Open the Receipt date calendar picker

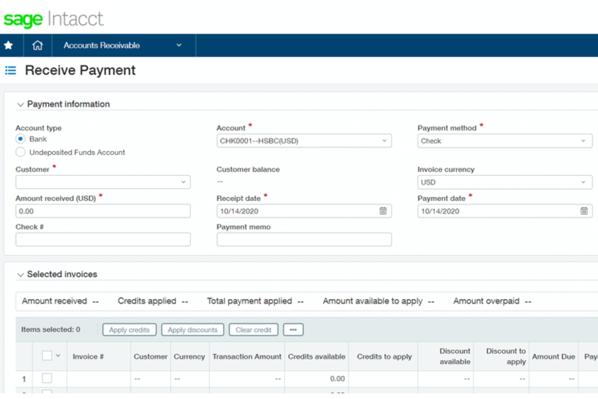383,211
